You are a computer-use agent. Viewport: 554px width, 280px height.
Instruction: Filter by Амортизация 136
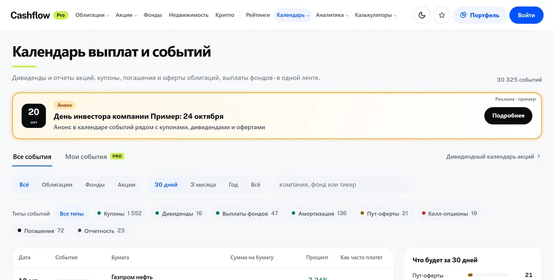(x=319, y=213)
